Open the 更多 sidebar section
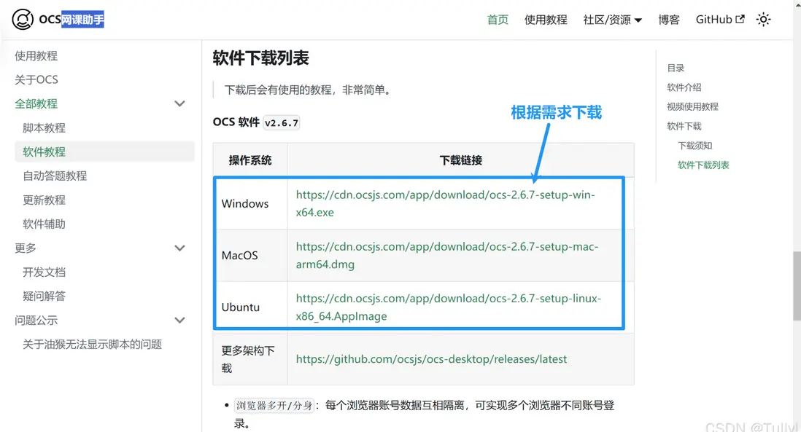801x432 pixels. [x=26, y=248]
